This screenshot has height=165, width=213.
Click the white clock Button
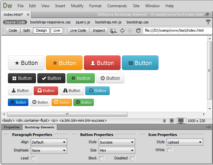point(110,78)
